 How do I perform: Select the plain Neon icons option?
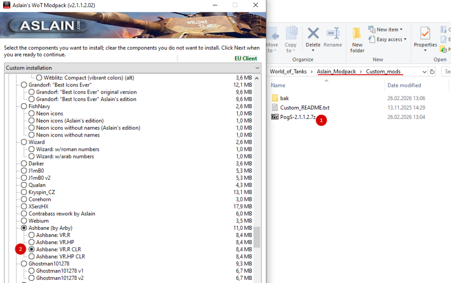click(32, 114)
